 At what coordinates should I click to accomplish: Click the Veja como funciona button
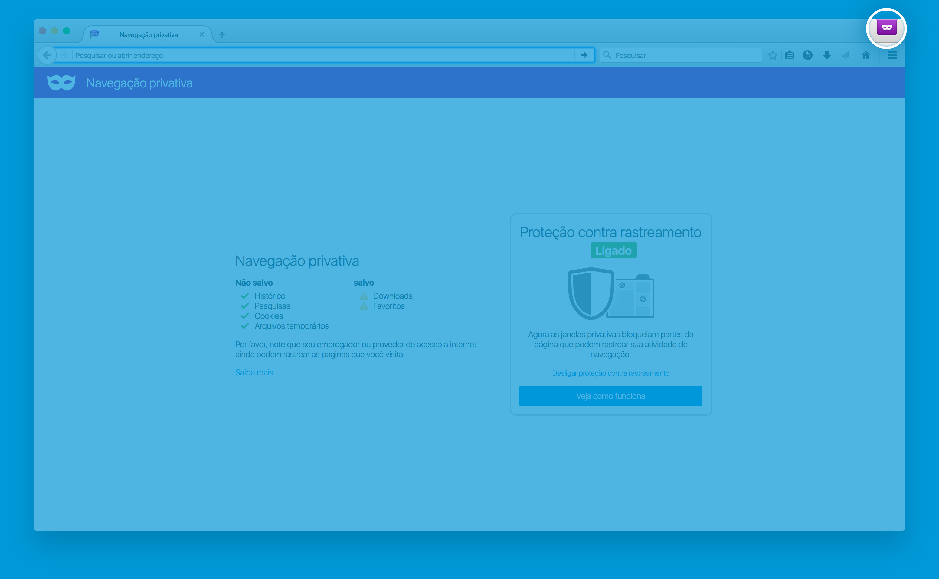pos(610,396)
